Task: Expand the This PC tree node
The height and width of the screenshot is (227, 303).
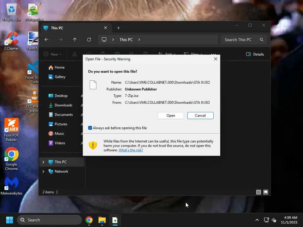Action: (x=43, y=162)
